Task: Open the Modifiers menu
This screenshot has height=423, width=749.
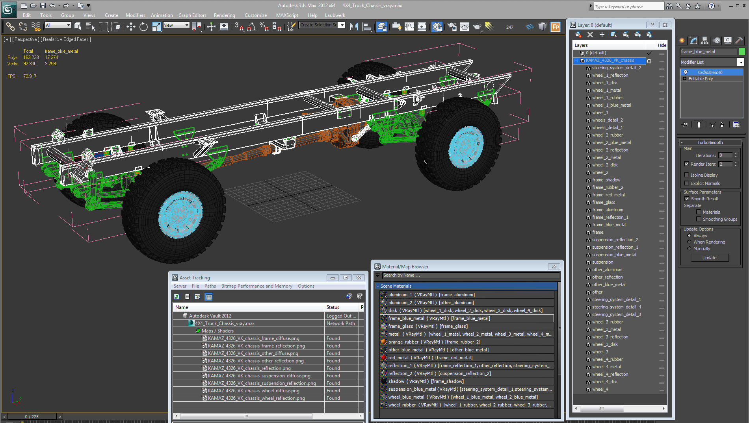Action: 135,15
